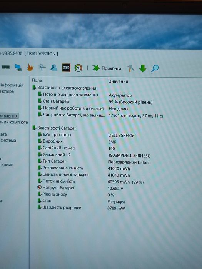Open the preferences tools icon
This screenshot has height=269, width=202.
pyautogui.click(x=131, y=68)
